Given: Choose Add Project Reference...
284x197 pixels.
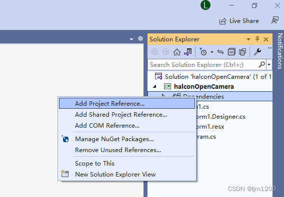Looking at the screenshot, I should (127, 104).
